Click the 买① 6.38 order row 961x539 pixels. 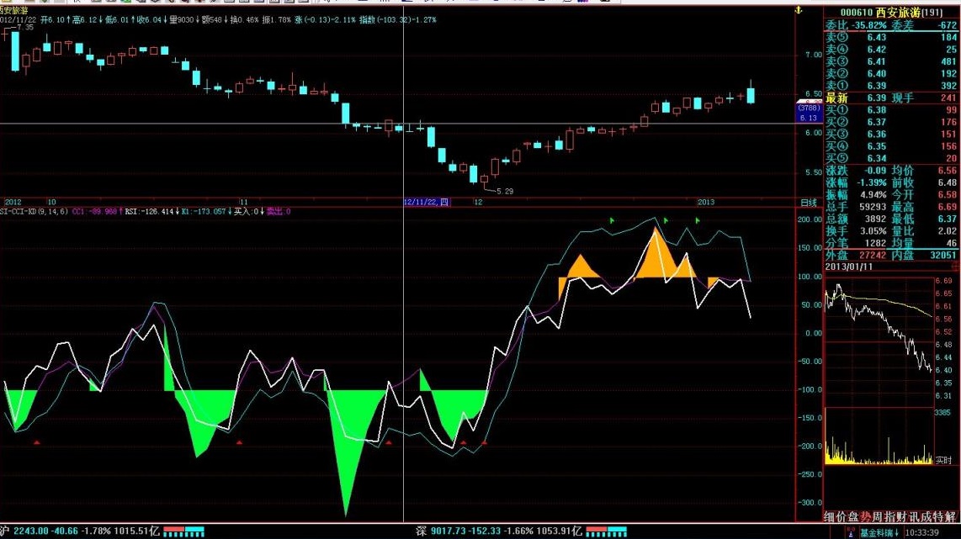coord(891,110)
